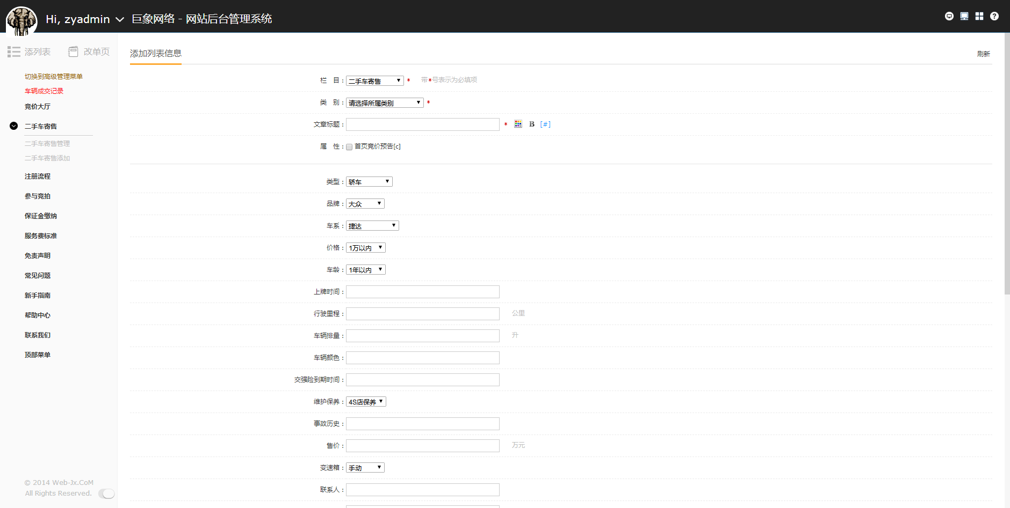Open 竞价大厅 menu item

pyautogui.click(x=38, y=107)
